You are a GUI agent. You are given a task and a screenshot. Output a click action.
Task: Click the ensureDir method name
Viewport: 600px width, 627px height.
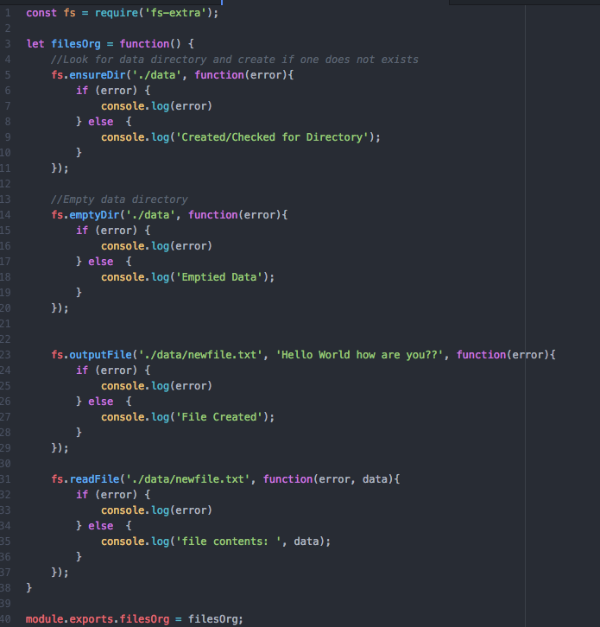coord(100,75)
